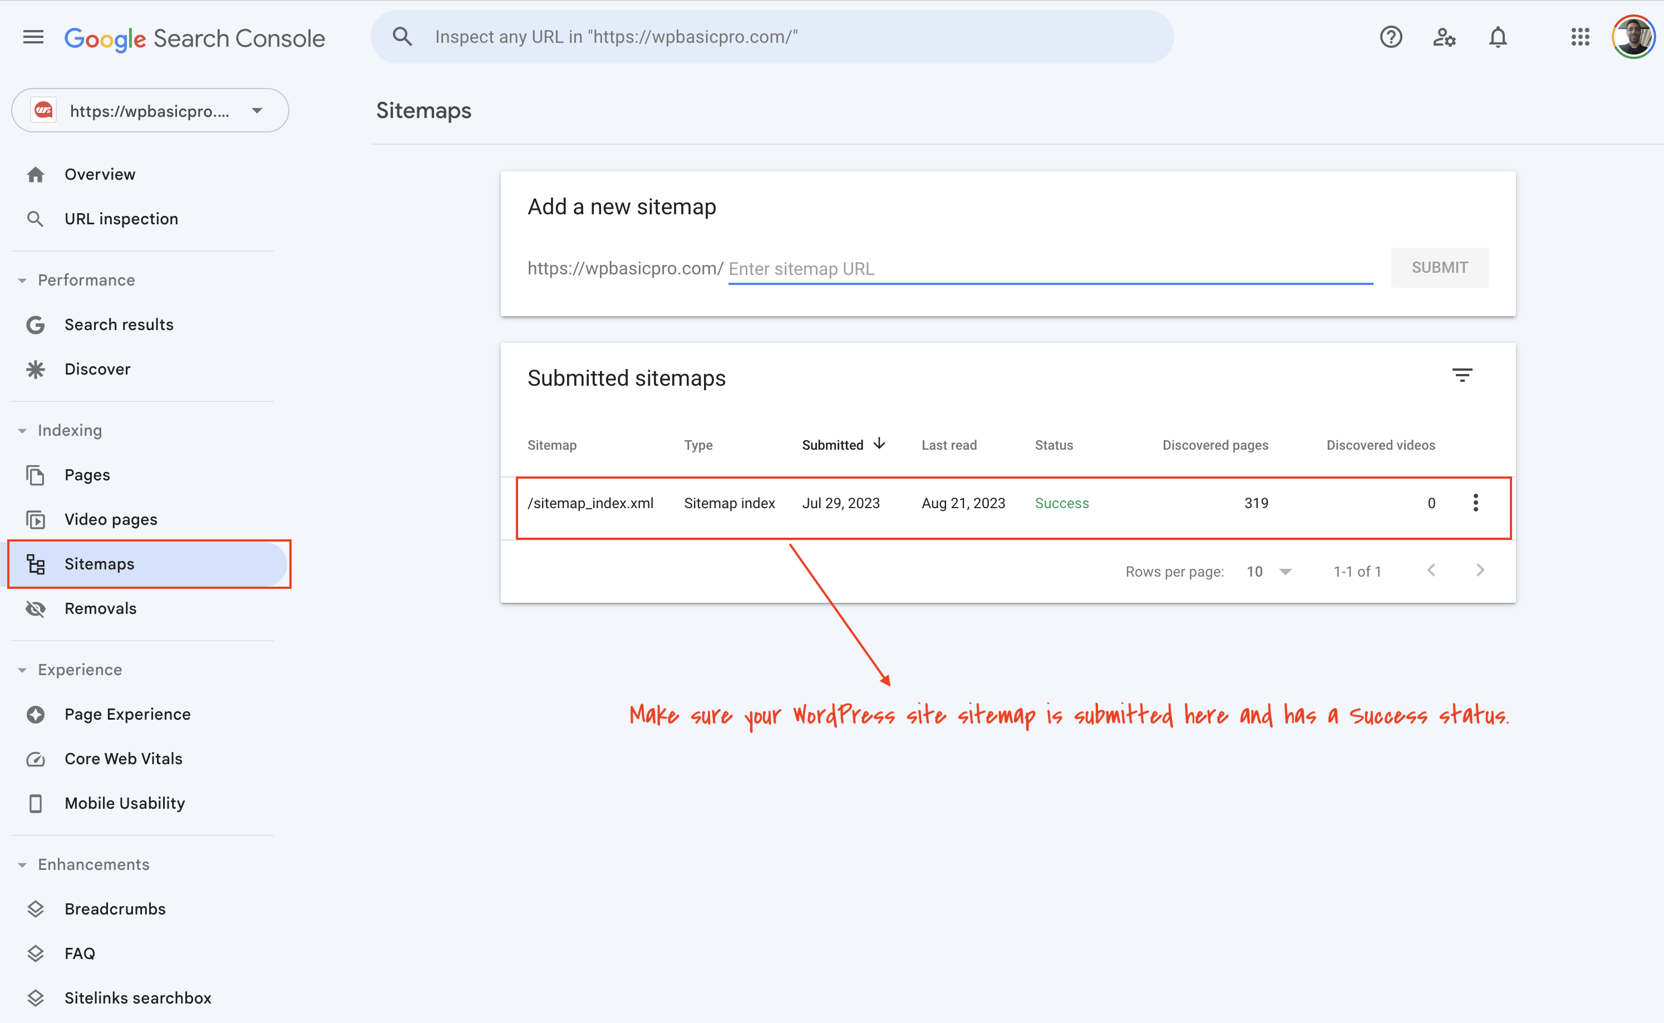The width and height of the screenshot is (1664, 1023).
Task: Click the Pages document icon
Action: (x=36, y=475)
